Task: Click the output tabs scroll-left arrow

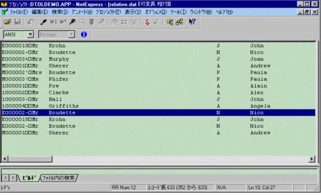Action: [6, 178]
